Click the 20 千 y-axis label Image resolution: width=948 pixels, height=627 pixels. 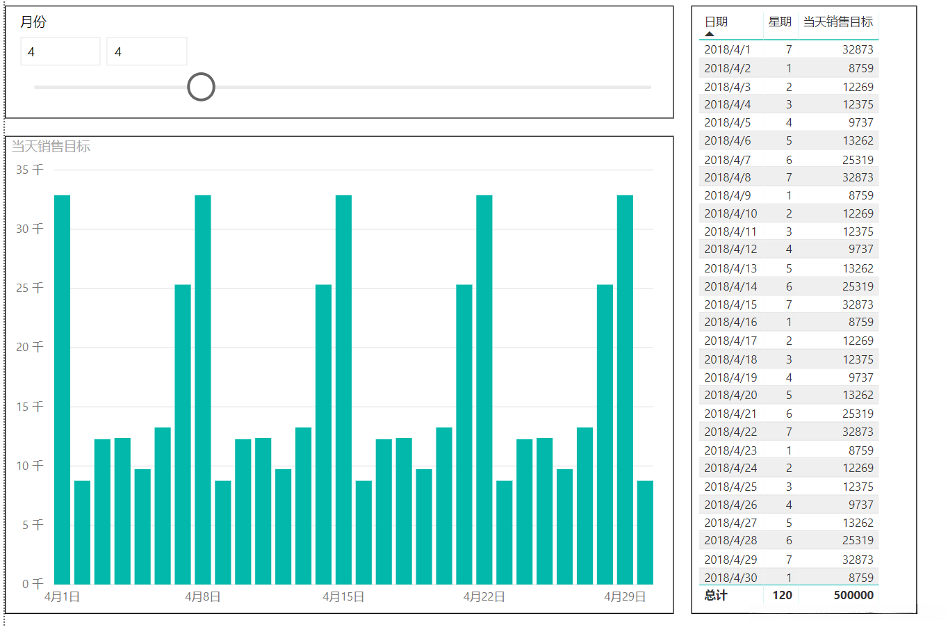pos(30,347)
